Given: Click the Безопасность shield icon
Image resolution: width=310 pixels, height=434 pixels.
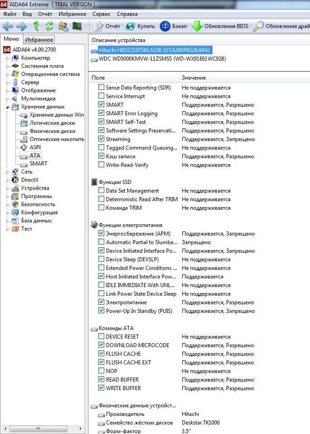Looking at the screenshot, I should pos(15,204).
